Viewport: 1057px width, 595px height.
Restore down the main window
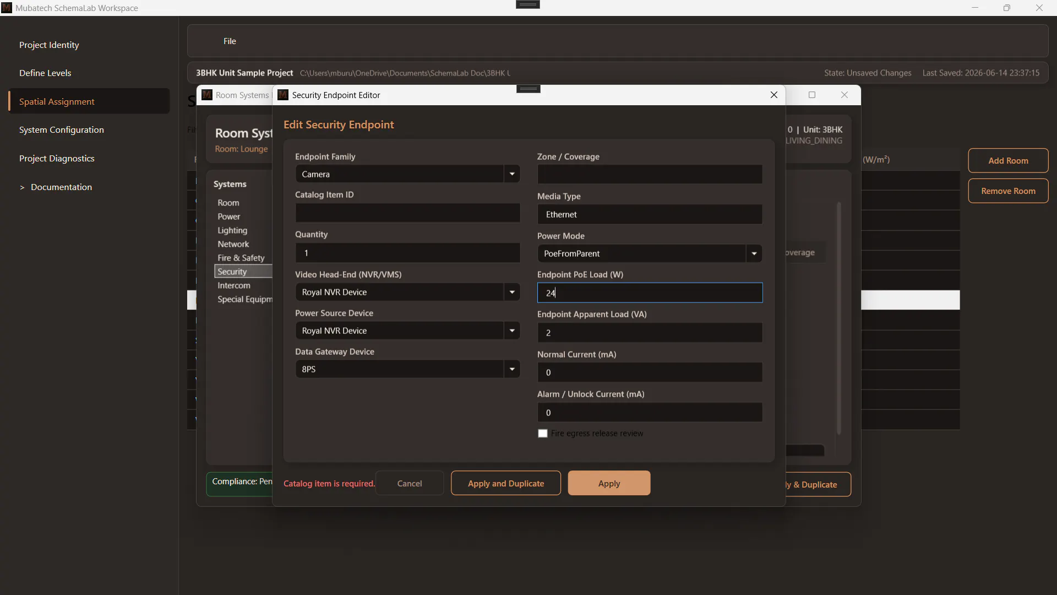[x=1007, y=8]
